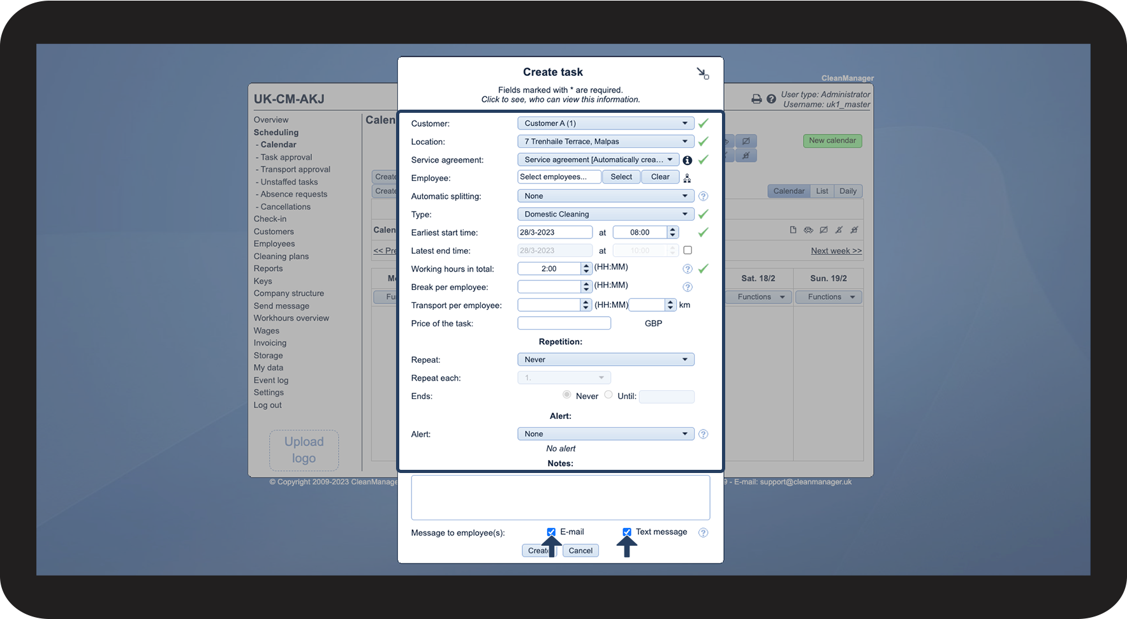Click the Earliest start time 08:00 field

click(640, 233)
